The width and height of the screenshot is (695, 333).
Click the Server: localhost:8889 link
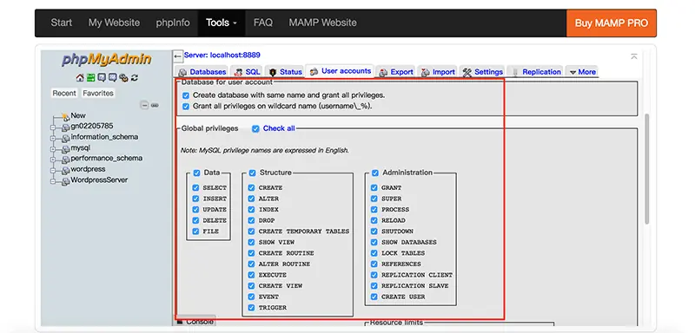222,55
